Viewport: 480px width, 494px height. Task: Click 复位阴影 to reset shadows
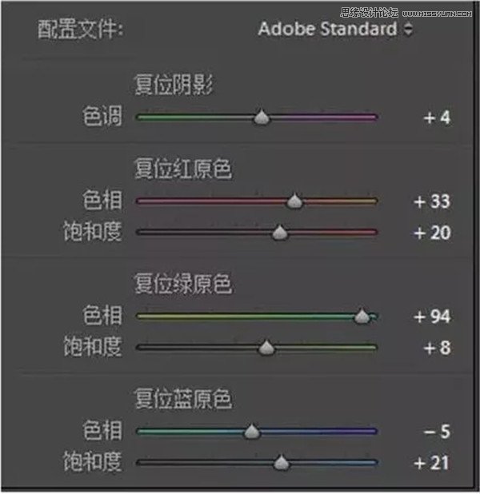(x=173, y=85)
